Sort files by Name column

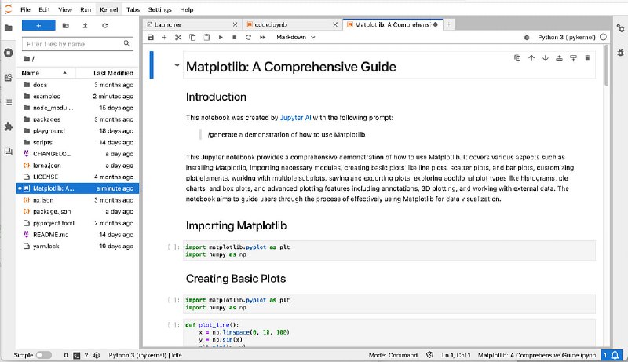pyautogui.click(x=45, y=73)
